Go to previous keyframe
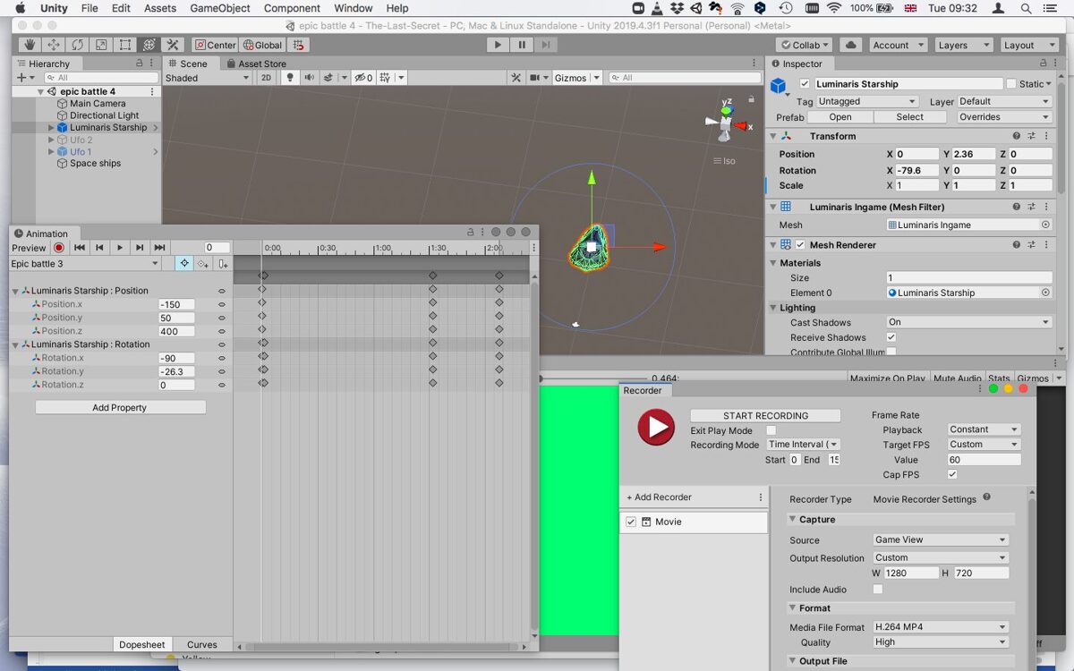Image resolution: width=1074 pixels, height=671 pixels. pos(99,248)
